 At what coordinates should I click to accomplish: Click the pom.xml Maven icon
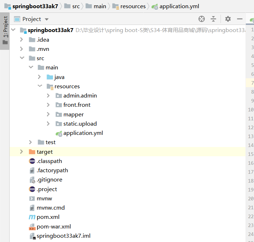(x=32, y=217)
